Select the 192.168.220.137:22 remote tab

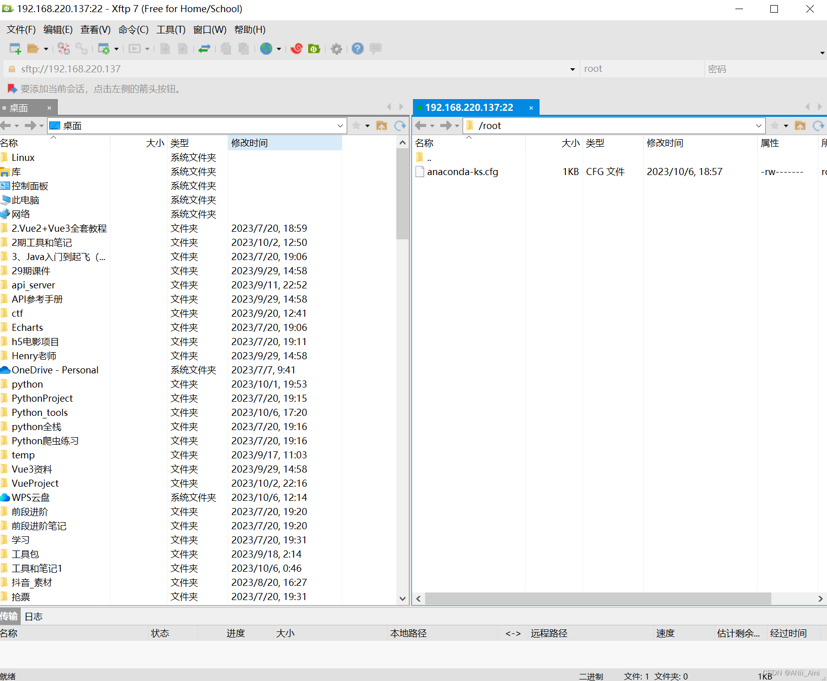pos(469,108)
